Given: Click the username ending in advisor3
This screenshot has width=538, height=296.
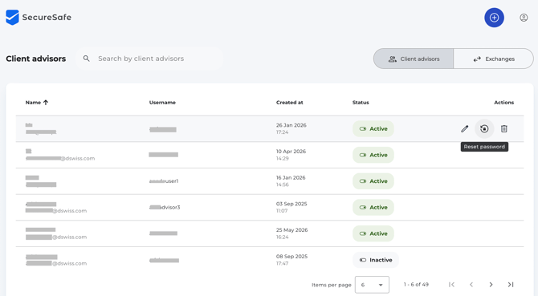Looking at the screenshot, I should pyautogui.click(x=165, y=207).
